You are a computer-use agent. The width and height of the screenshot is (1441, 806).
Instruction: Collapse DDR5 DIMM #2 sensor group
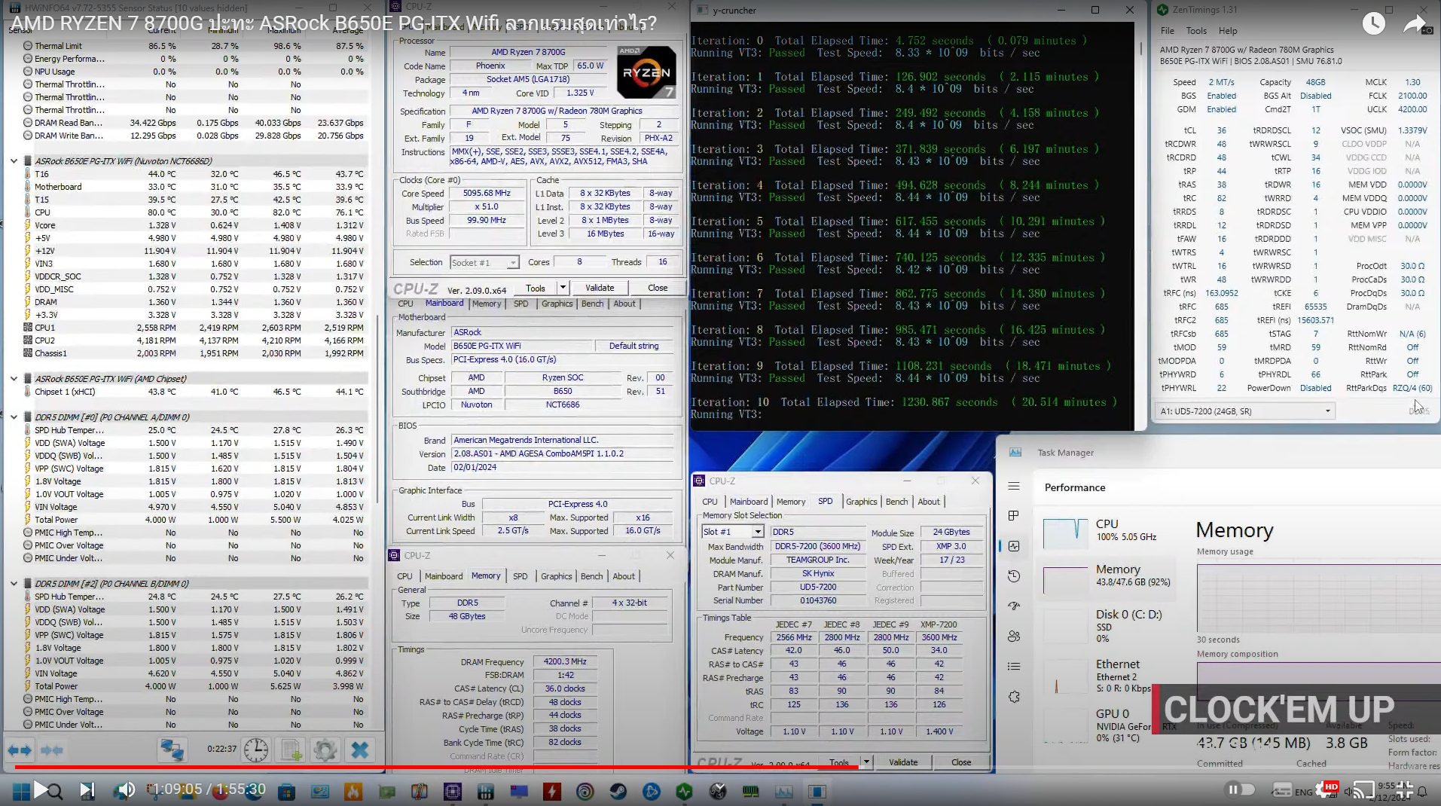14,584
